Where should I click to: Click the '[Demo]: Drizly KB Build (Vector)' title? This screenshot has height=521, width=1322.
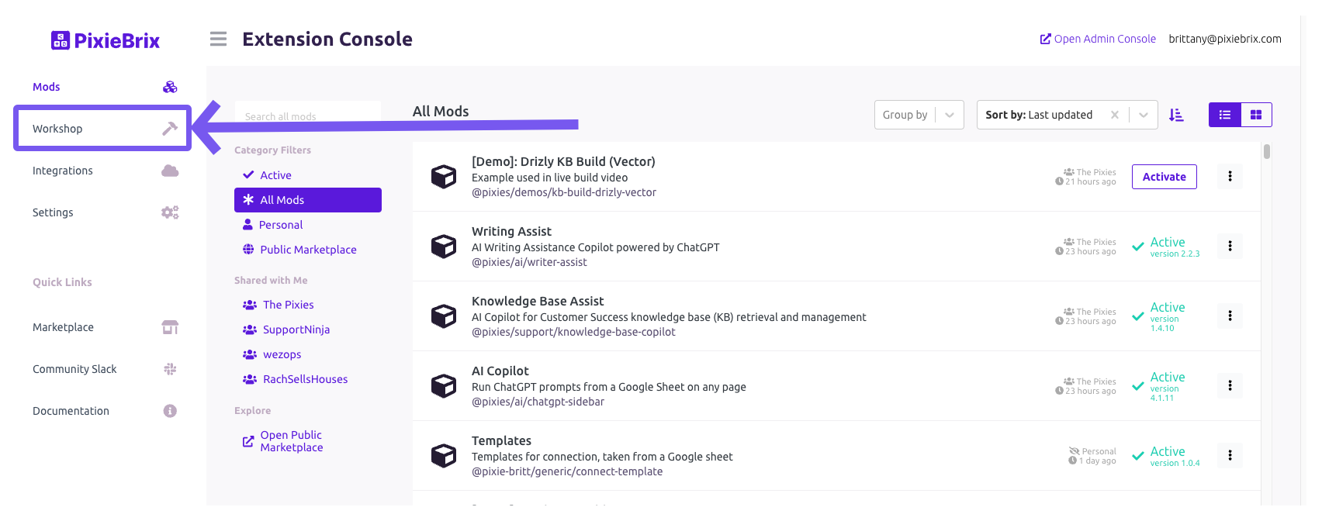click(563, 161)
